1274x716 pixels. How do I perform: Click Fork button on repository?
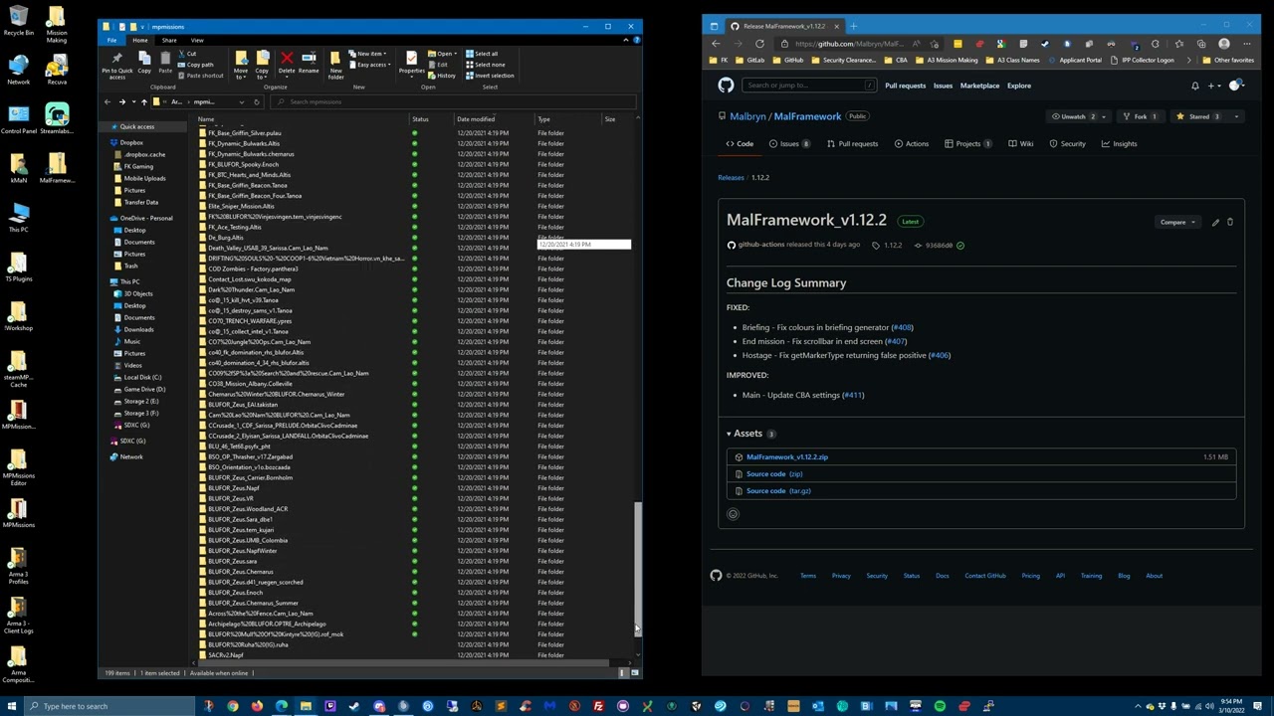[1141, 116]
